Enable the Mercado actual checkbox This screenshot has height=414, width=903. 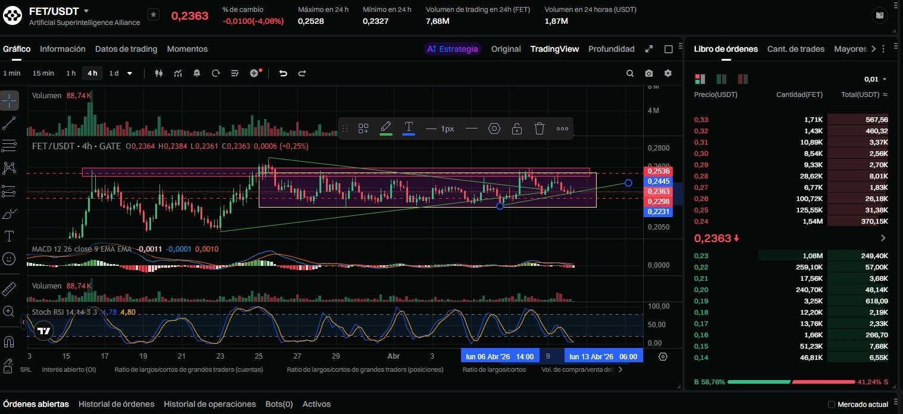[x=832, y=404]
